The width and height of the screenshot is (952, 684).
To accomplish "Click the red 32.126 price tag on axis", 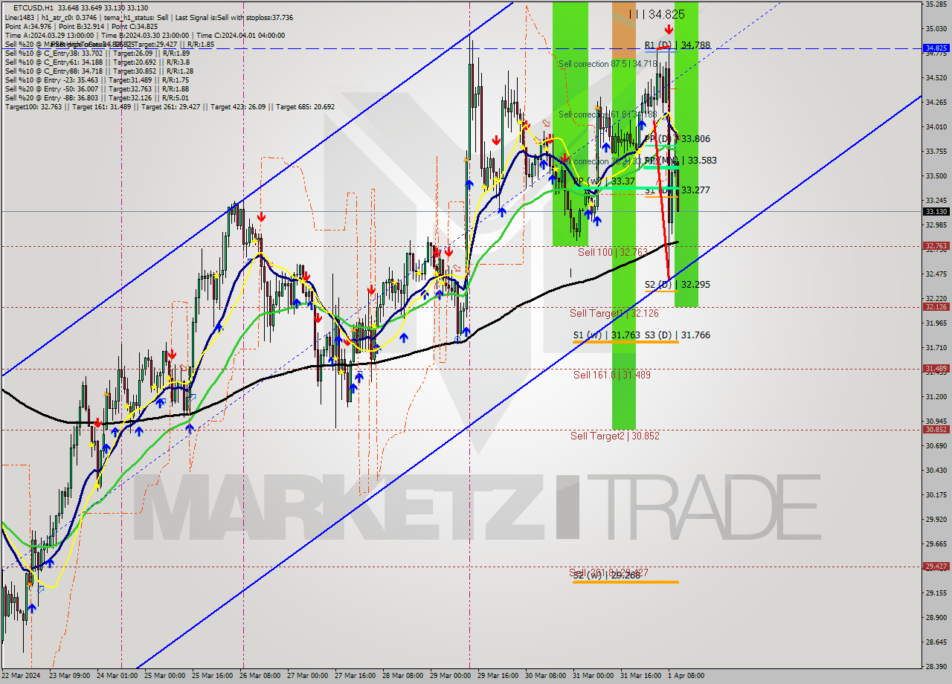I will pyautogui.click(x=936, y=306).
